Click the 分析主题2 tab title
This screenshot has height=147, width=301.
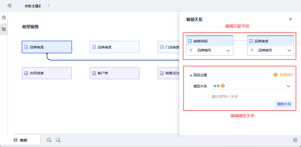(x=32, y=6)
